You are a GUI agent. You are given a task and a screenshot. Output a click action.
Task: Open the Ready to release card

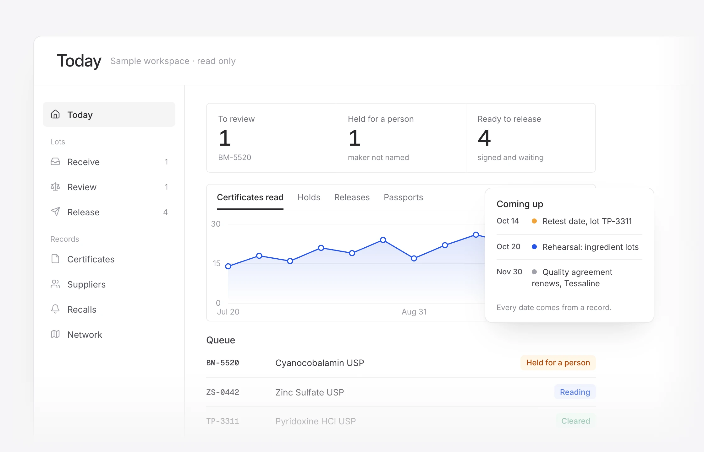531,138
